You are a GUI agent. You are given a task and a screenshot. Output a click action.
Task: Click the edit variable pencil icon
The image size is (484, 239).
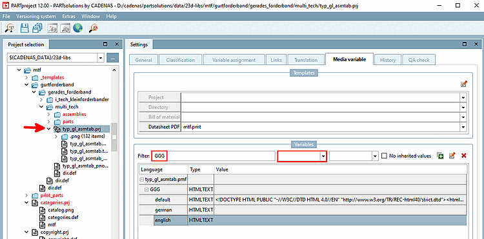pyautogui.click(x=452, y=156)
